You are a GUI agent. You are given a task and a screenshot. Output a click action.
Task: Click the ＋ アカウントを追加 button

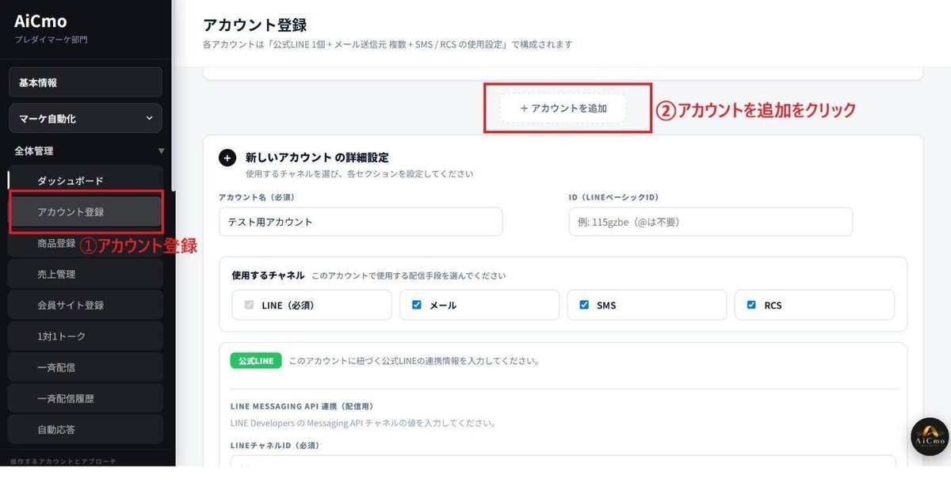coord(563,108)
